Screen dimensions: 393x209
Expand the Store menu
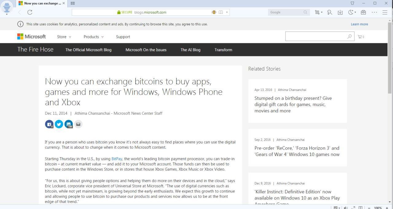(64, 37)
